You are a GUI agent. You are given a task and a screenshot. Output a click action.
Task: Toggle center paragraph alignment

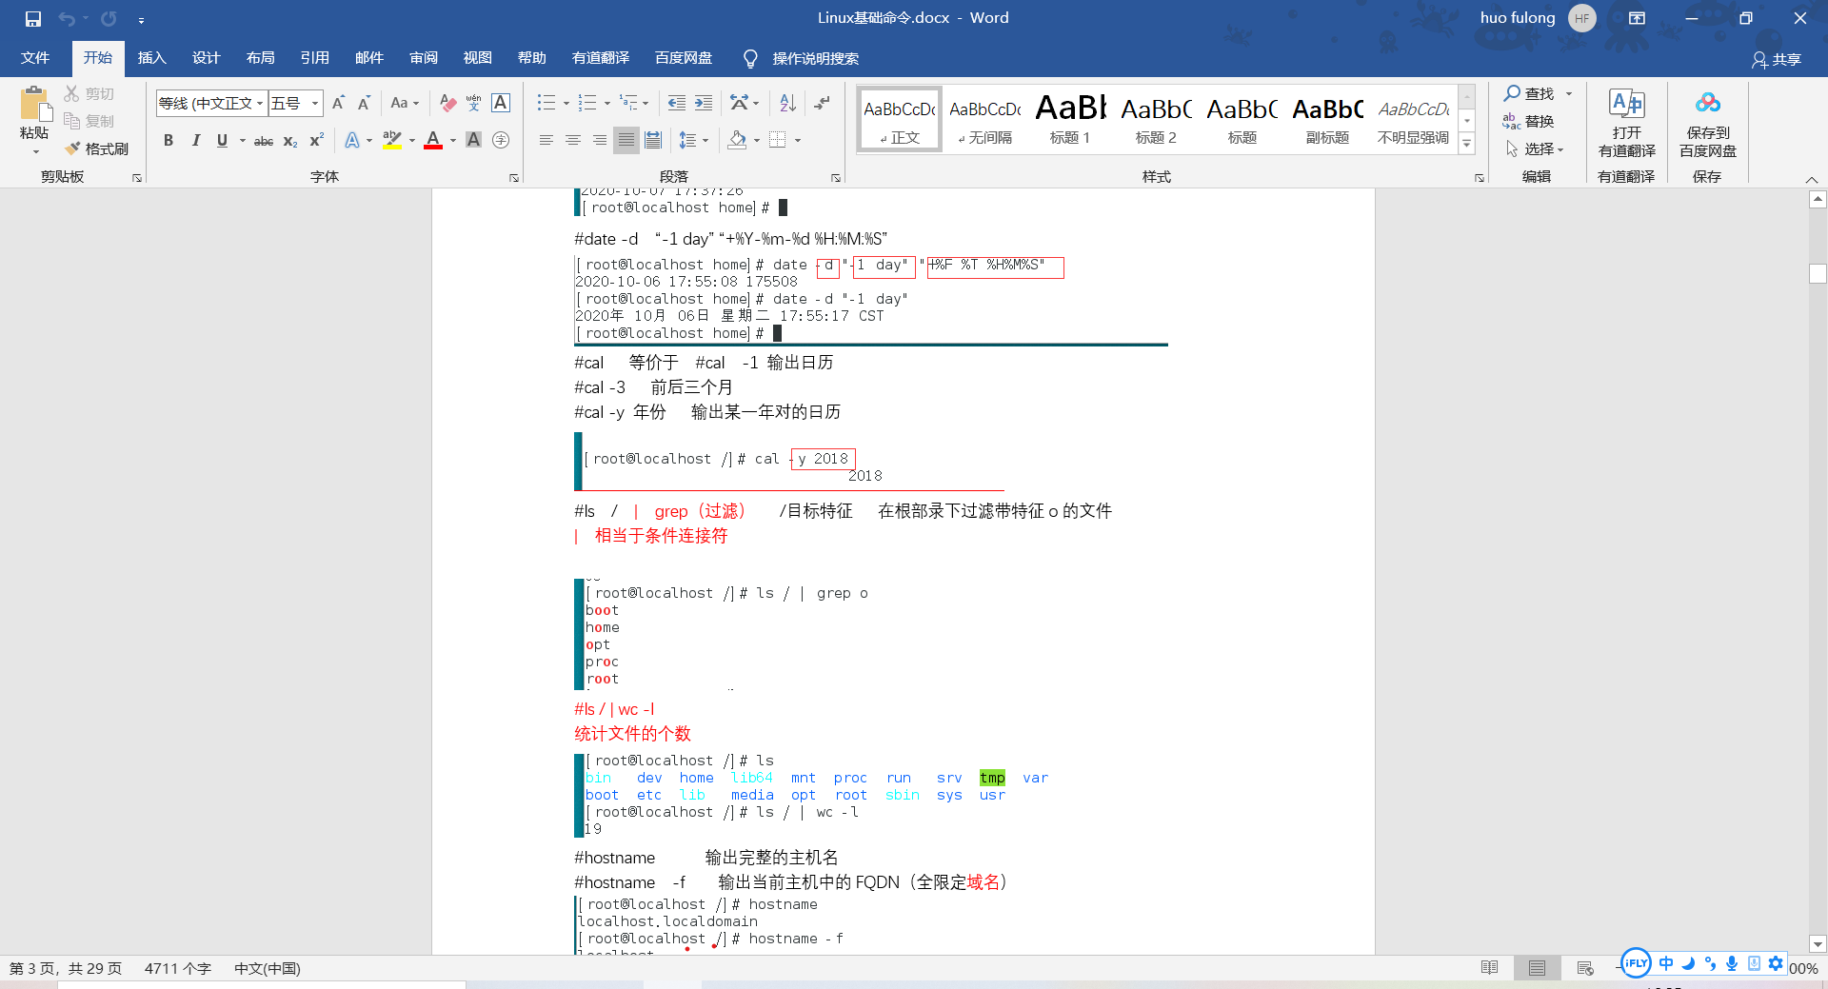pos(572,140)
